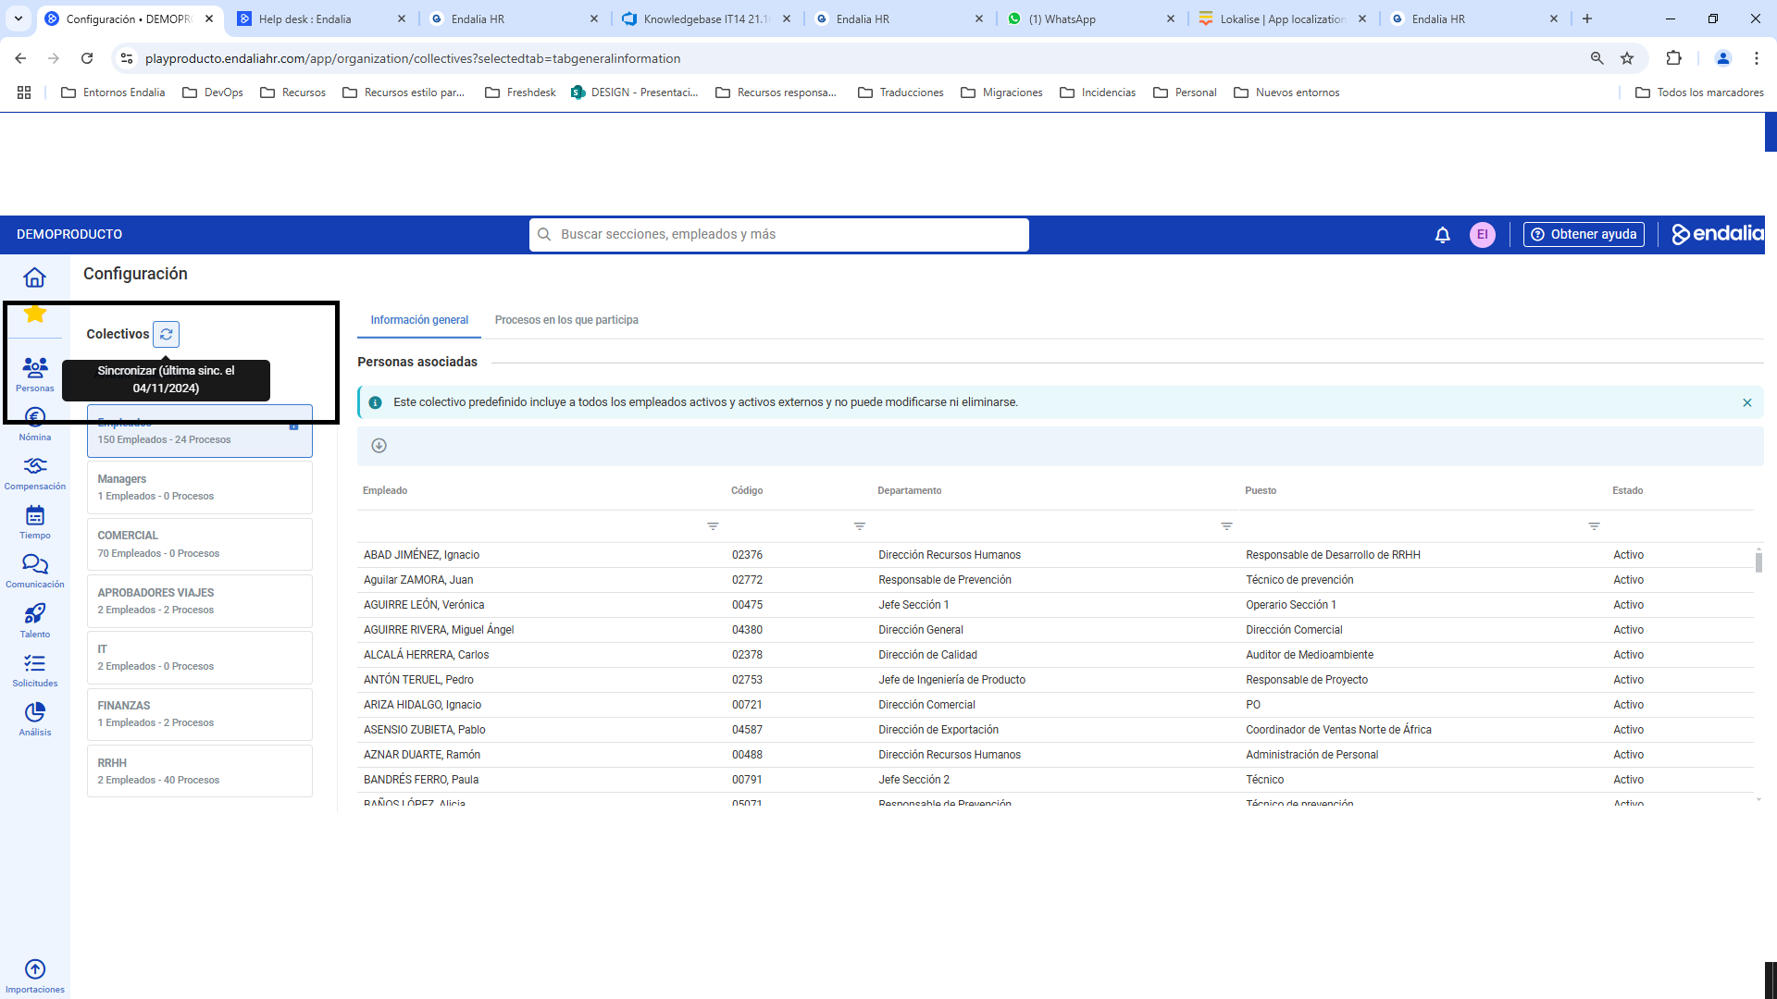Open filter for Puesto column
Viewport: 1777px width, 999px height.
click(x=1594, y=526)
